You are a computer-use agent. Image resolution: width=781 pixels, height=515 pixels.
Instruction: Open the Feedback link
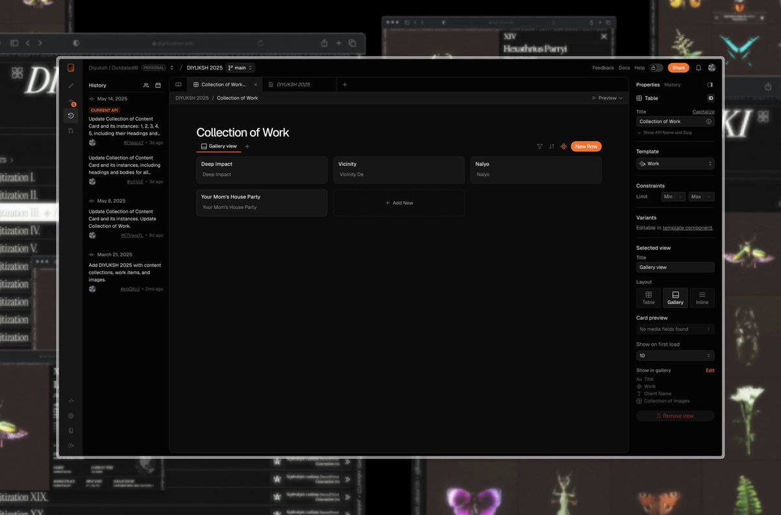[603, 68]
